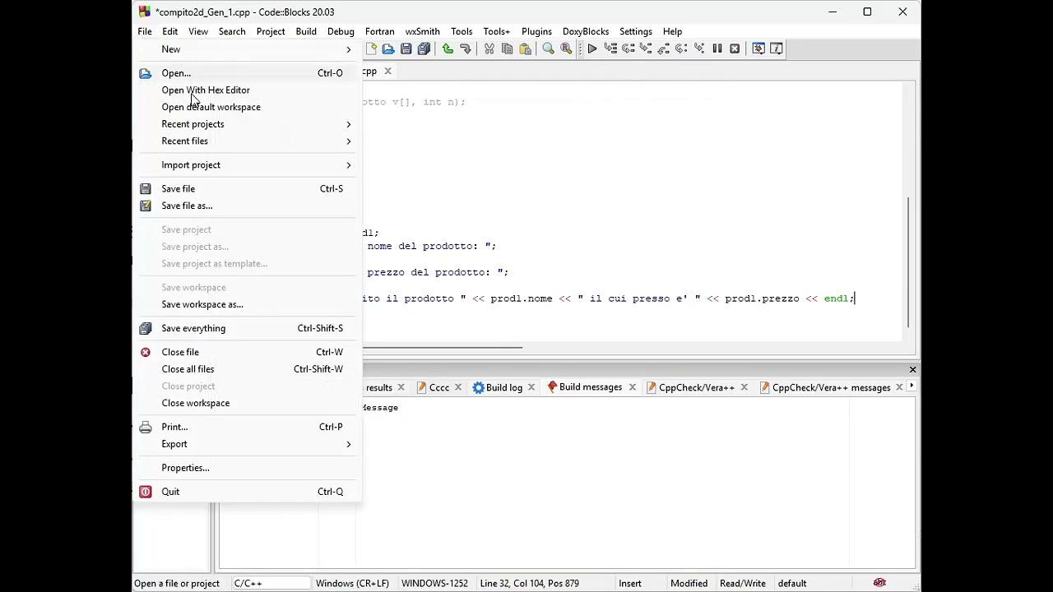Click the Next instruction debug icon
The height and width of the screenshot is (592, 1053).
pos(681,49)
